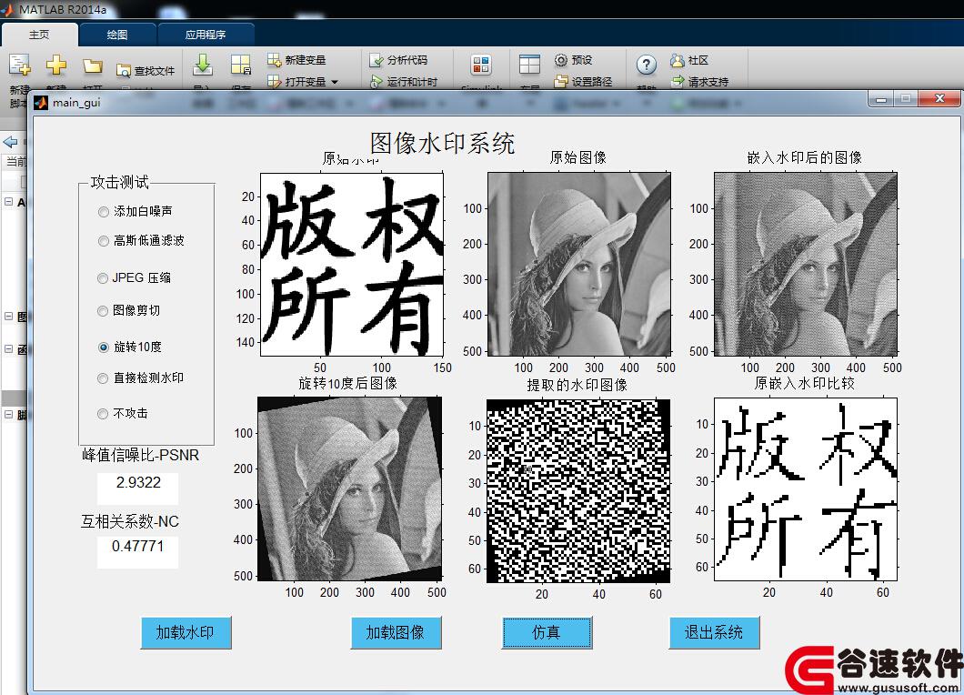Click the Help question mark icon
Image resolution: width=964 pixels, height=695 pixels.
pyautogui.click(x=646, y=65)
